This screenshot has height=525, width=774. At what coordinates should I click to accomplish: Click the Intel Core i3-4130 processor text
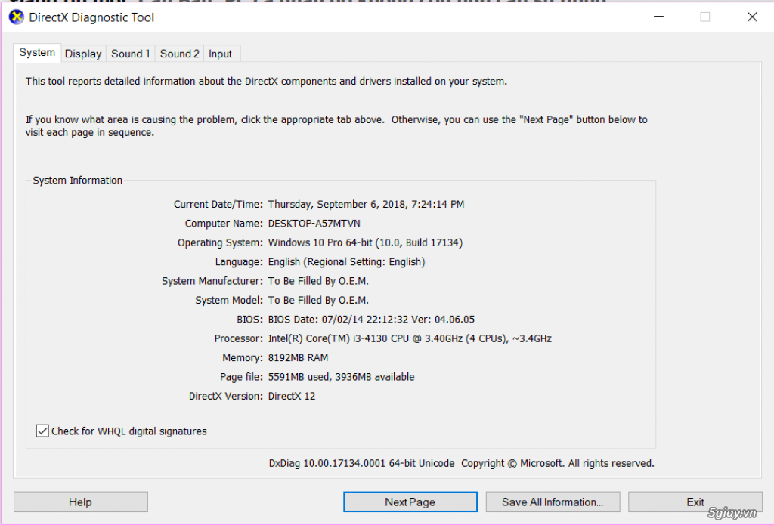pos(409,338)
